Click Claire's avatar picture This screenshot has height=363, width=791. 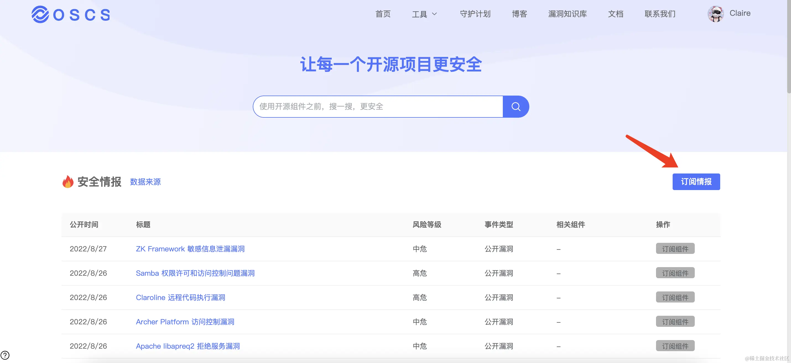(x=715, y=14)
